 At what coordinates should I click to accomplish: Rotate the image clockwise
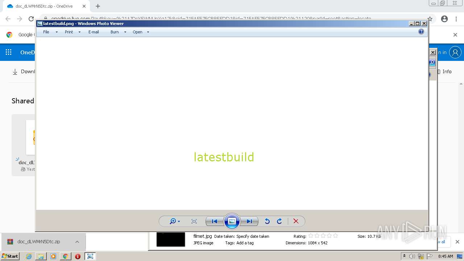279,221
